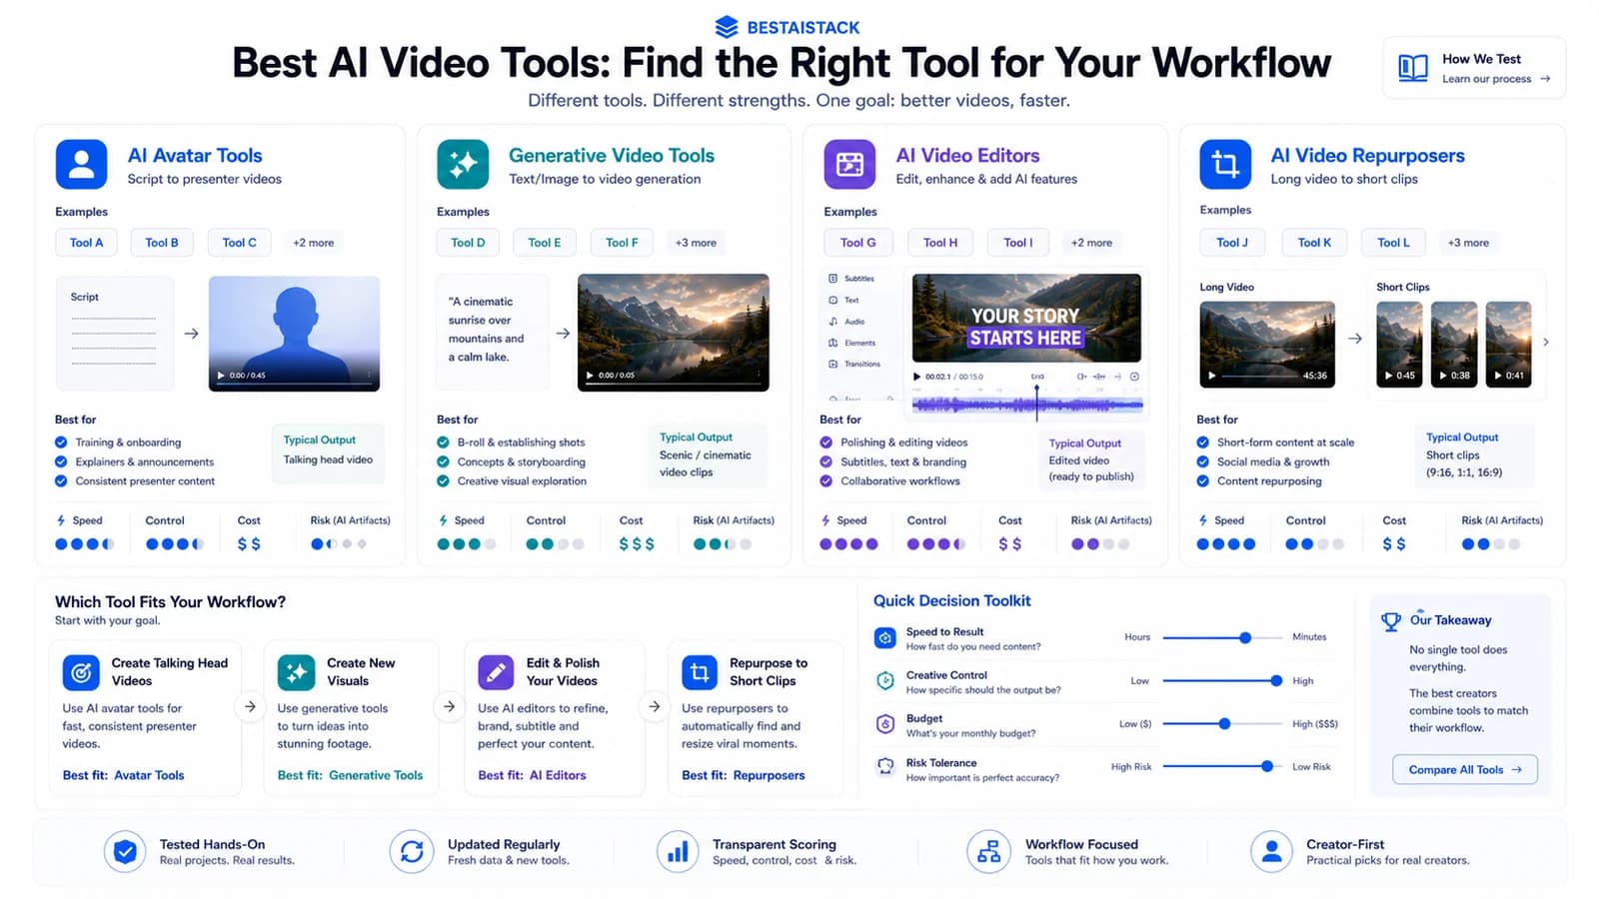Click the Edit & Polish pencil icon

496,673
